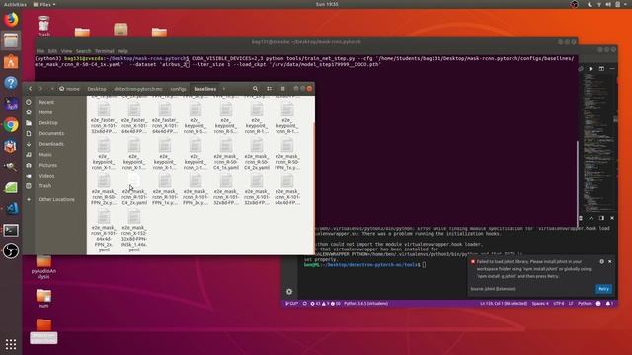Open the Files search icon
This screenshot has height=355, width=632.
pos(255,89)
